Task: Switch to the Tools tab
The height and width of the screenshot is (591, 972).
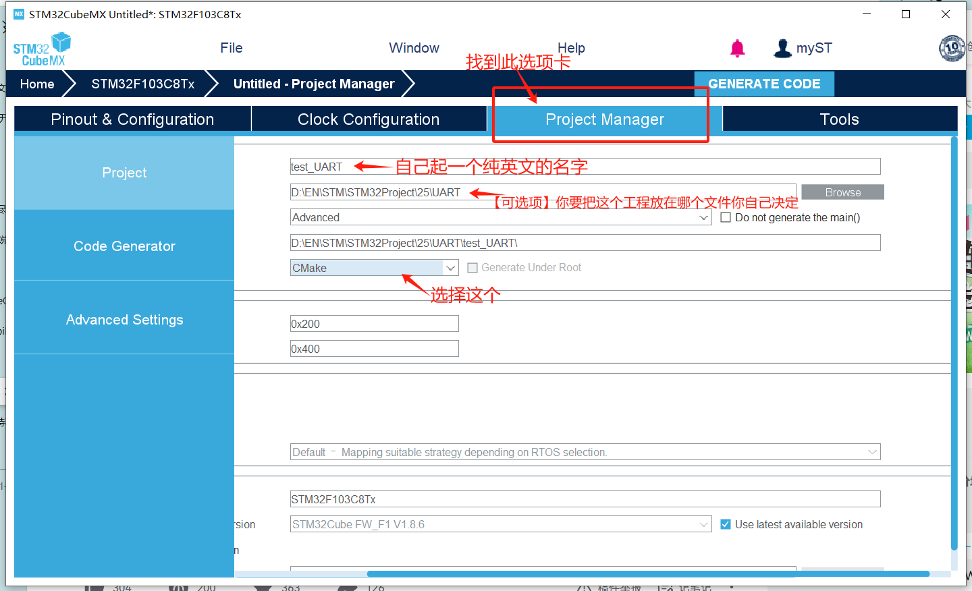Action: coord(840,119)
